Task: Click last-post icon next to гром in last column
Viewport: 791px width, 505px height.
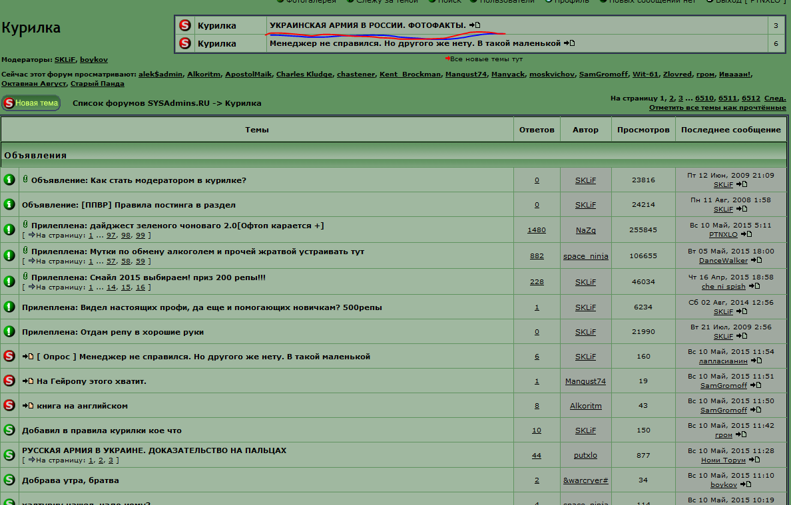Action: 740,434
